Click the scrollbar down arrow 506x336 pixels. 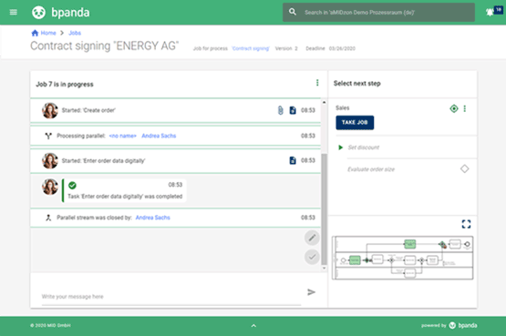pyautogui.click(x=324, y=268)
